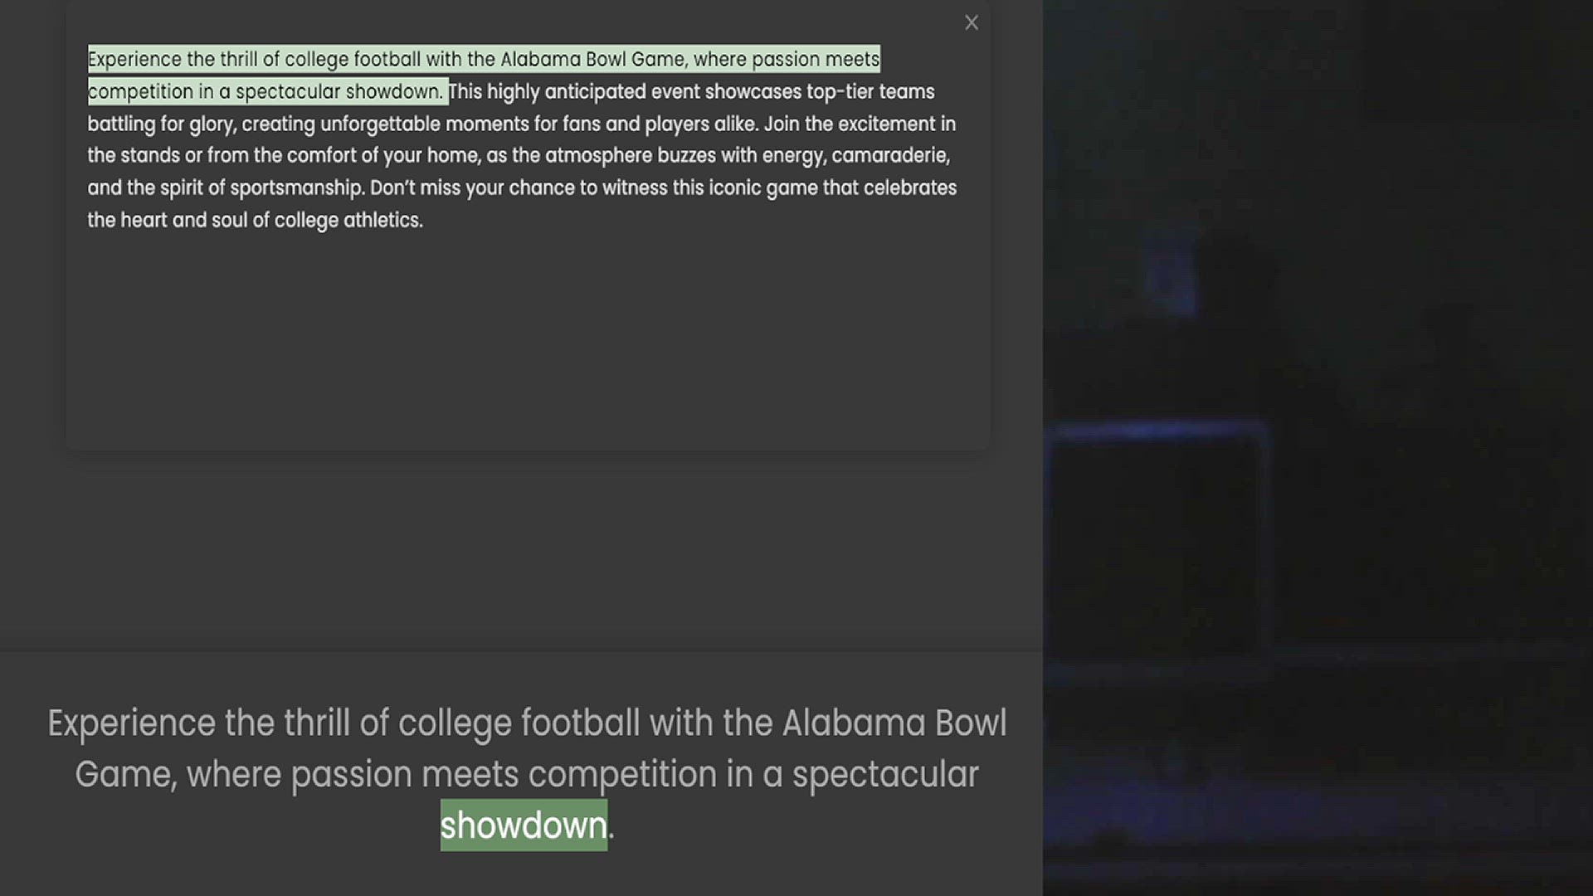This screenshot has height=896, width=1593.
Task: Click word "Experience" in the large caption
Action: [131, 723]
